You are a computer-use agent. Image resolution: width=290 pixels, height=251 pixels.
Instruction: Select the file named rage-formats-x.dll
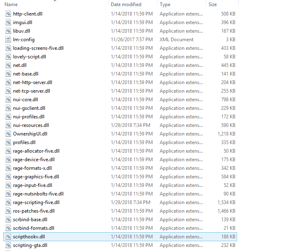[32, 168]
